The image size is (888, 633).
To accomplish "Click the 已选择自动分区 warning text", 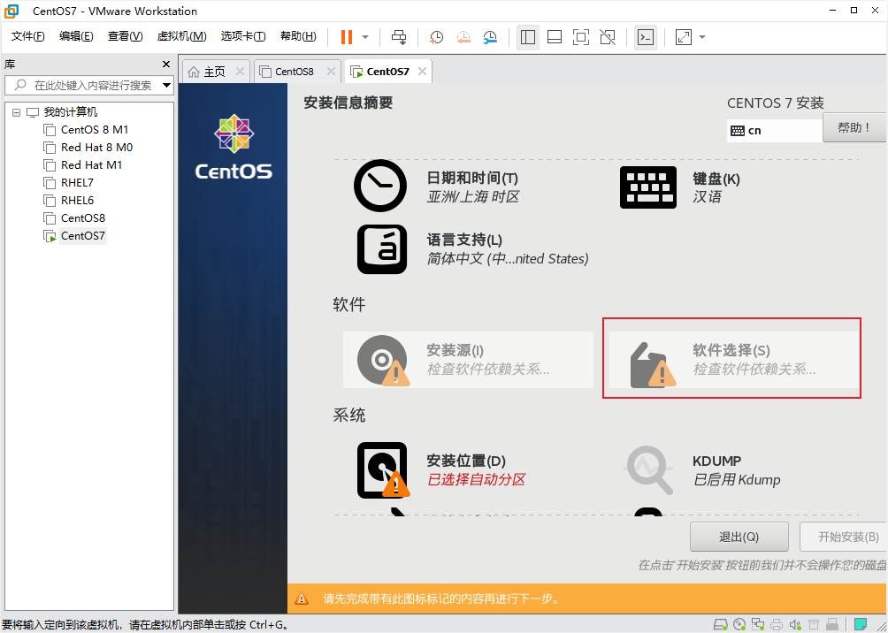I will 476,480.
